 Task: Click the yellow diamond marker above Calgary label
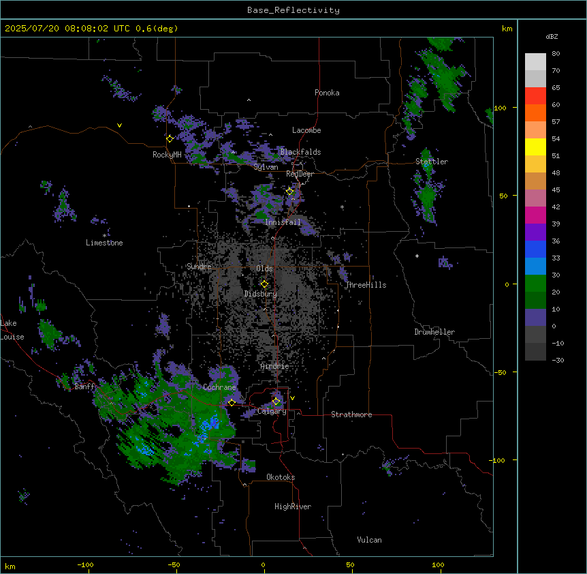click(x=276, y=402)
